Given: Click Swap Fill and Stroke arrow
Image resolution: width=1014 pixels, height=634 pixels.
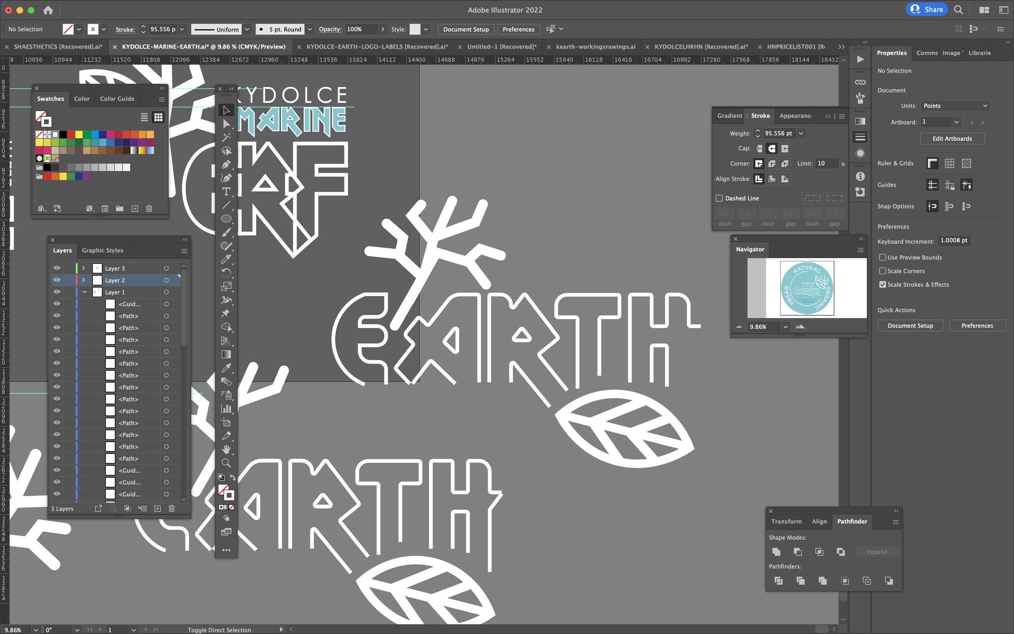Looking at the screenshot, I should tap(233, 477).
